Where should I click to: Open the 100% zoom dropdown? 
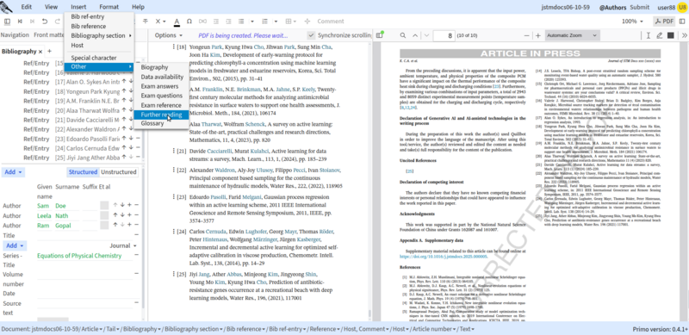pyautogui.click(x=632, y=22)
